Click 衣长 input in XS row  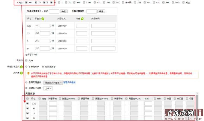(x=148, y=109)
